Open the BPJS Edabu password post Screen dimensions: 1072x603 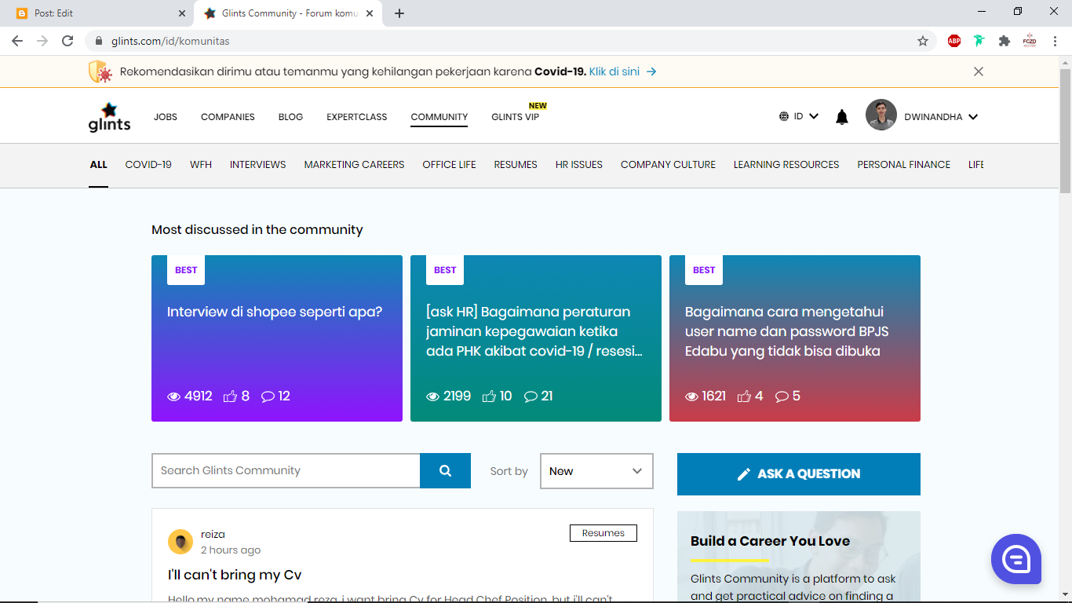787,331
